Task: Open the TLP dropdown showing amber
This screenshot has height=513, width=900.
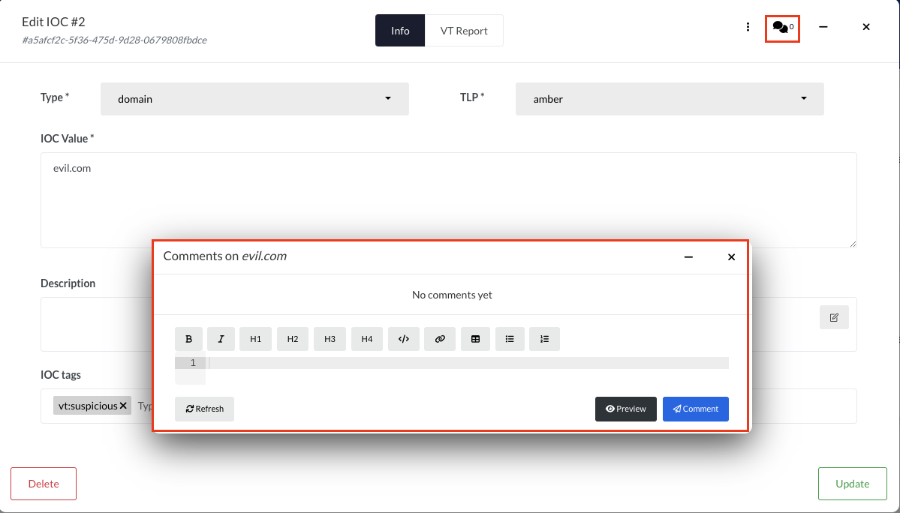Action: click(x=670, y=99)
